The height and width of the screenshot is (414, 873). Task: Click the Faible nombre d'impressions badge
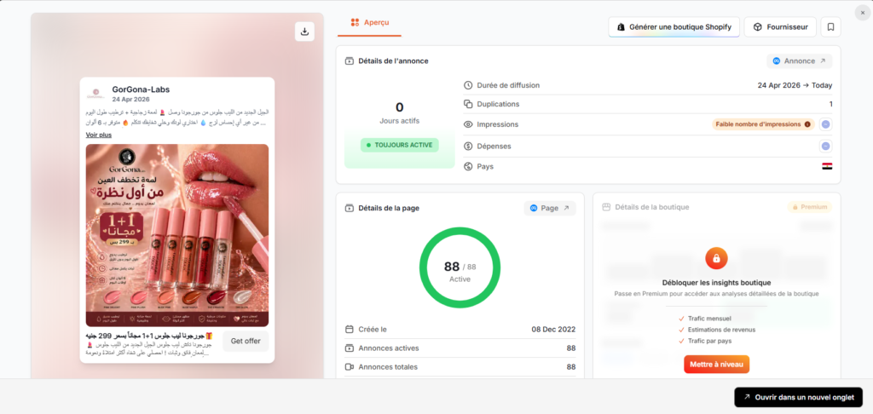pos(763,124)
